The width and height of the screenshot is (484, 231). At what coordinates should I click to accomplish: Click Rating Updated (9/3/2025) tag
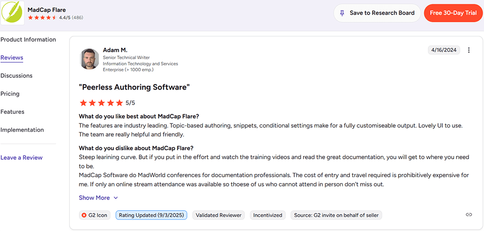151,215
